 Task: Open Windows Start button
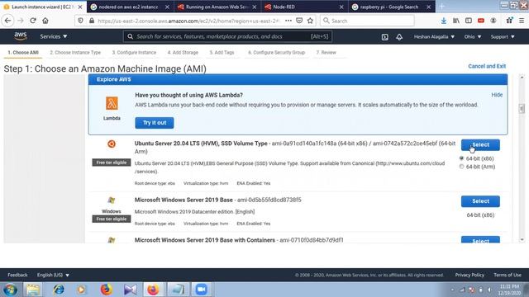10,290
